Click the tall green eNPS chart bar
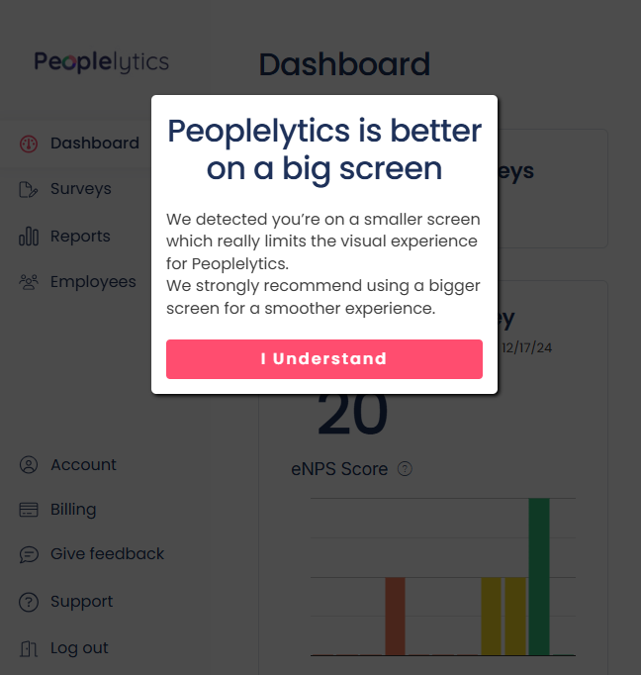641x675 pixels. (x=539, y=576)
